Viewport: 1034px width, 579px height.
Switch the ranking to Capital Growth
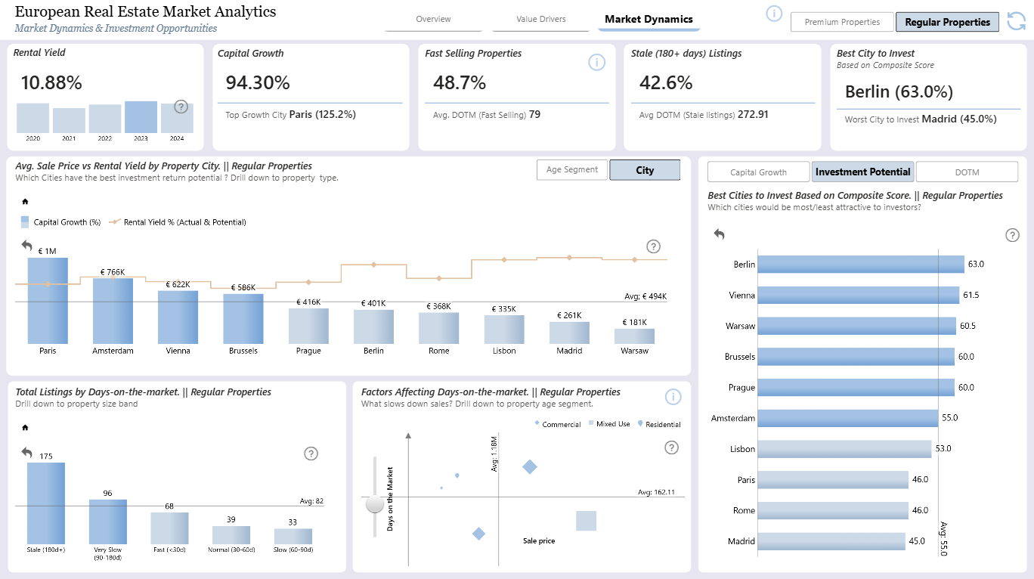758,172
